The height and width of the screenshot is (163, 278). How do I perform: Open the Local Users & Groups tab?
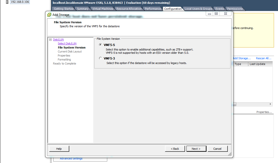pyautogui.click(x=198, y=9)
